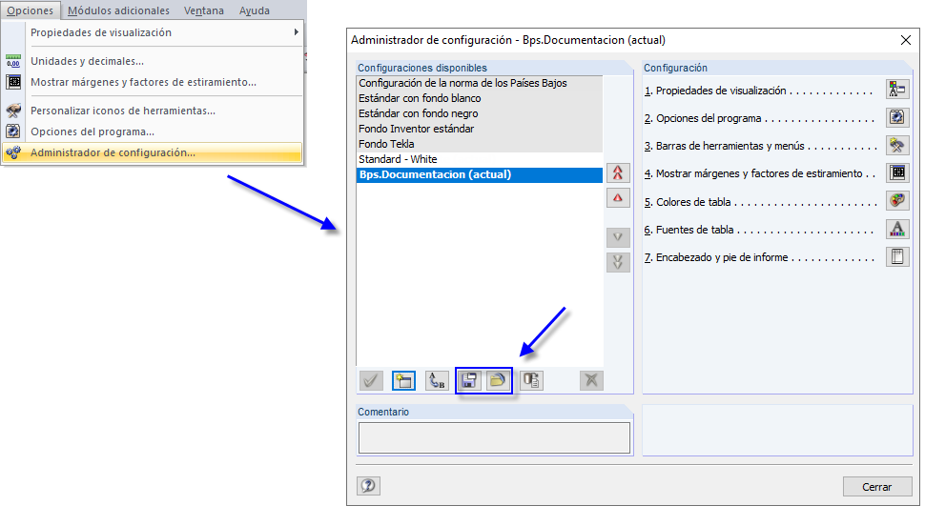
Task: Click inside the Comentario text field
Action: pos(494,437)
